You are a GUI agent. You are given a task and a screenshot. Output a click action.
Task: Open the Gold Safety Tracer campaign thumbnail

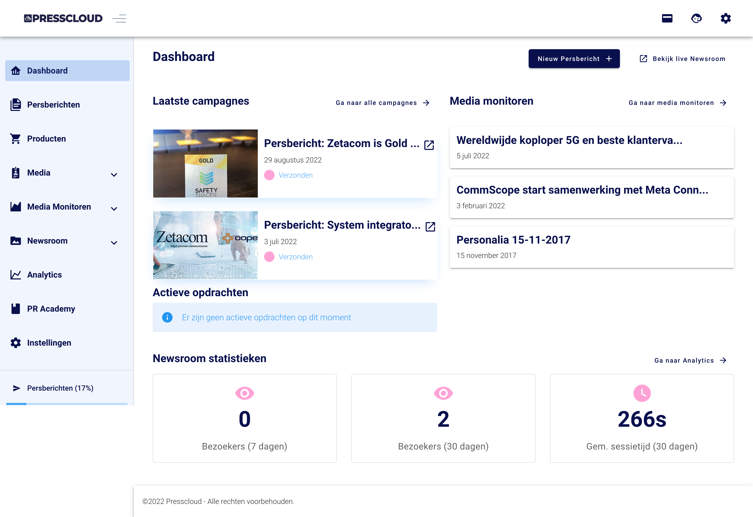pos(205,164)
